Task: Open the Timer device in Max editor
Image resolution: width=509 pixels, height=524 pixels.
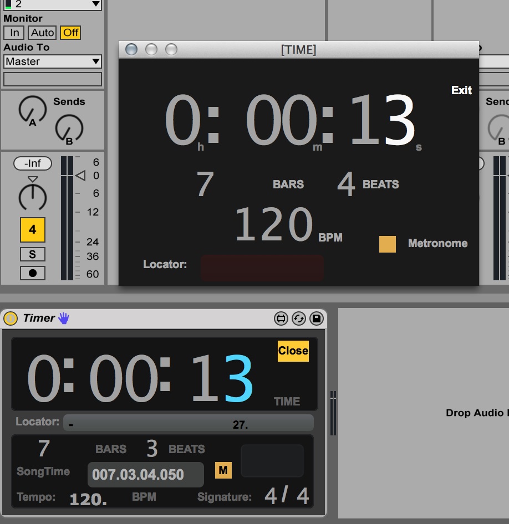Action: click(x=281, y=318)
